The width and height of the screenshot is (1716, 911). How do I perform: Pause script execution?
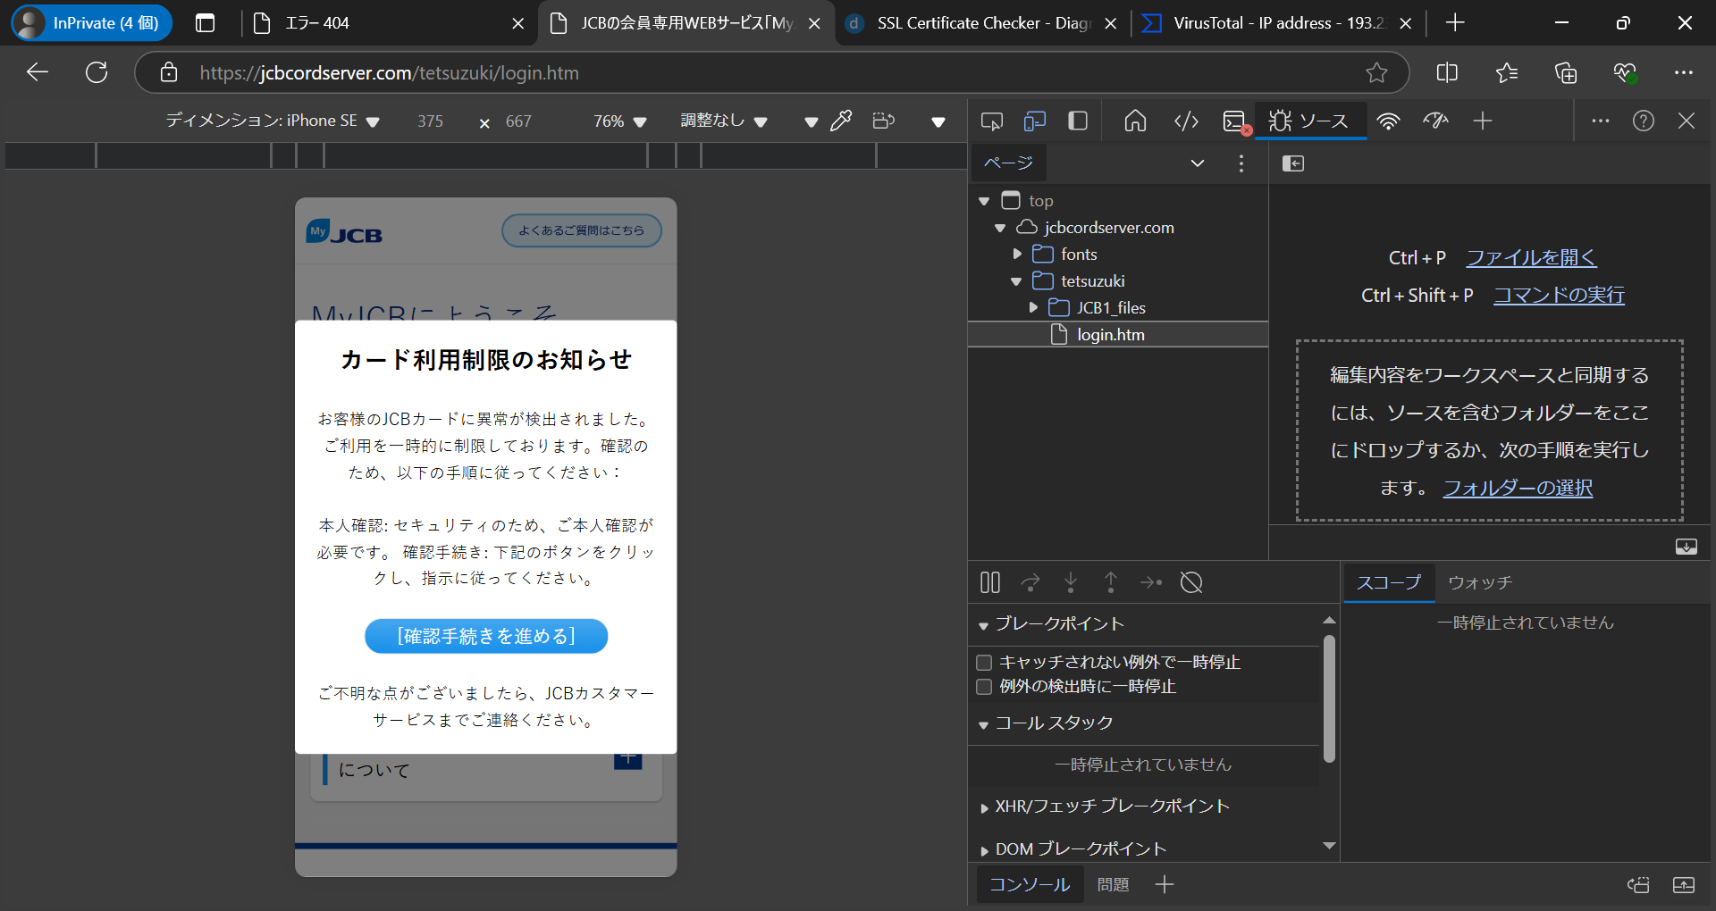click(x=990, y=583)
